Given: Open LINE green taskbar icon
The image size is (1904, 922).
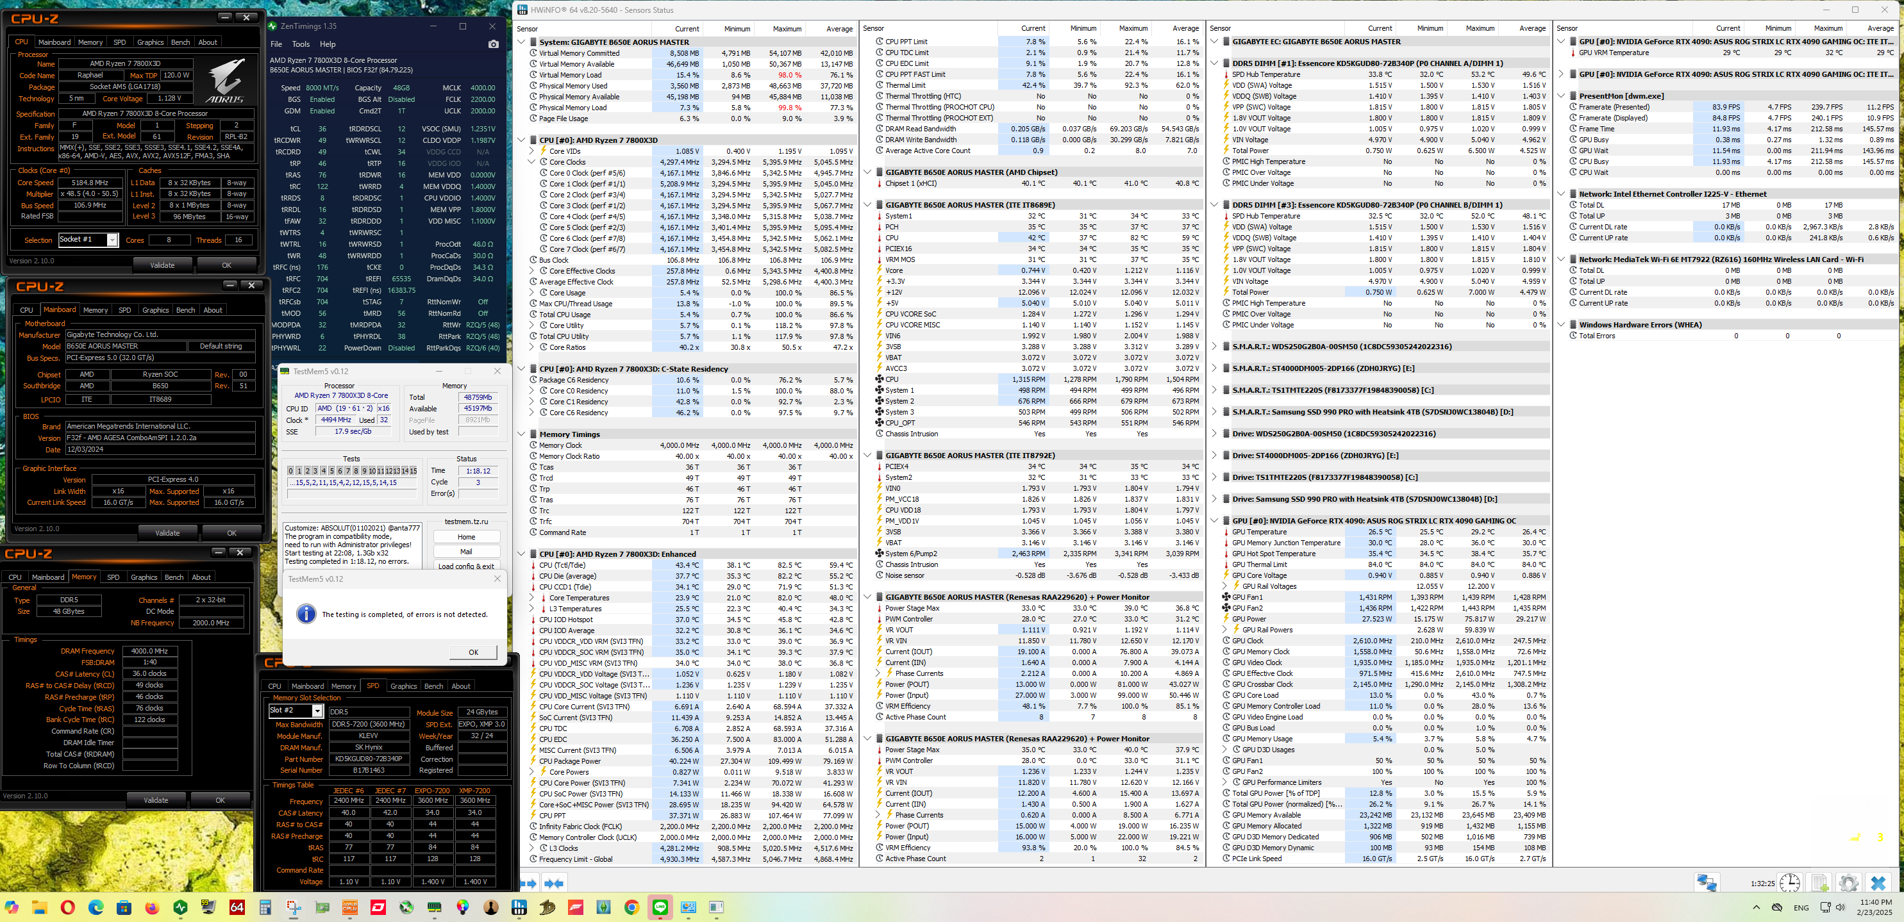Looking at the screenshot, I should (660, 907).
